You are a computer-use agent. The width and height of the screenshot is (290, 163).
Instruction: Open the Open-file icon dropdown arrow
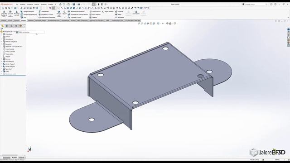[x=71, y=4]
